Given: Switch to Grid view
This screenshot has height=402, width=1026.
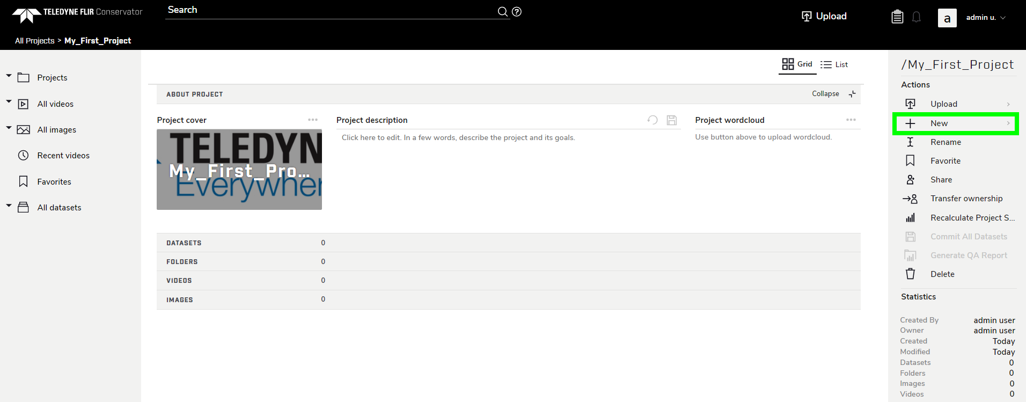Looking at the screenshot, I should point(797,64).
